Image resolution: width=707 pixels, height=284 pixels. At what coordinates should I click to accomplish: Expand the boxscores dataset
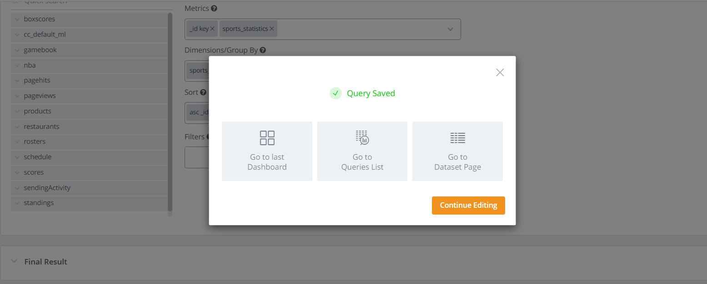click(17, 20)
